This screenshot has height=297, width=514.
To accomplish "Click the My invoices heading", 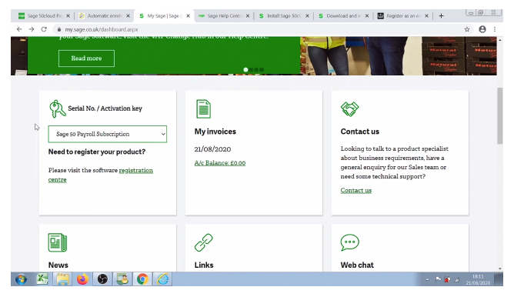I will pos(215,132).
